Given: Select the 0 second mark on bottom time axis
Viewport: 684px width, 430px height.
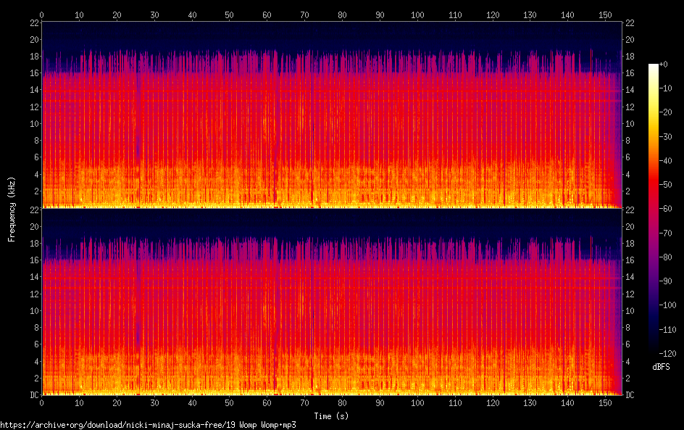Looking at the screenshot, I should pyautogui.click(x=42, y=402).
